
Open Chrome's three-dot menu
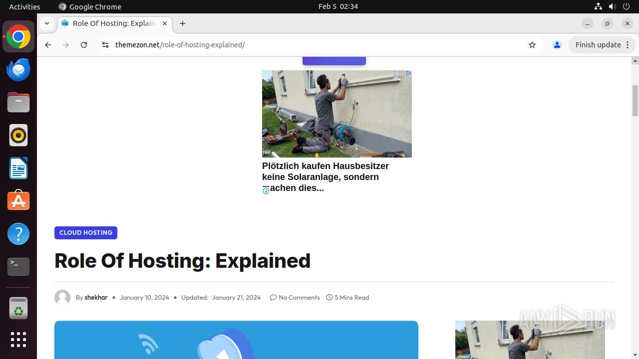628,45
